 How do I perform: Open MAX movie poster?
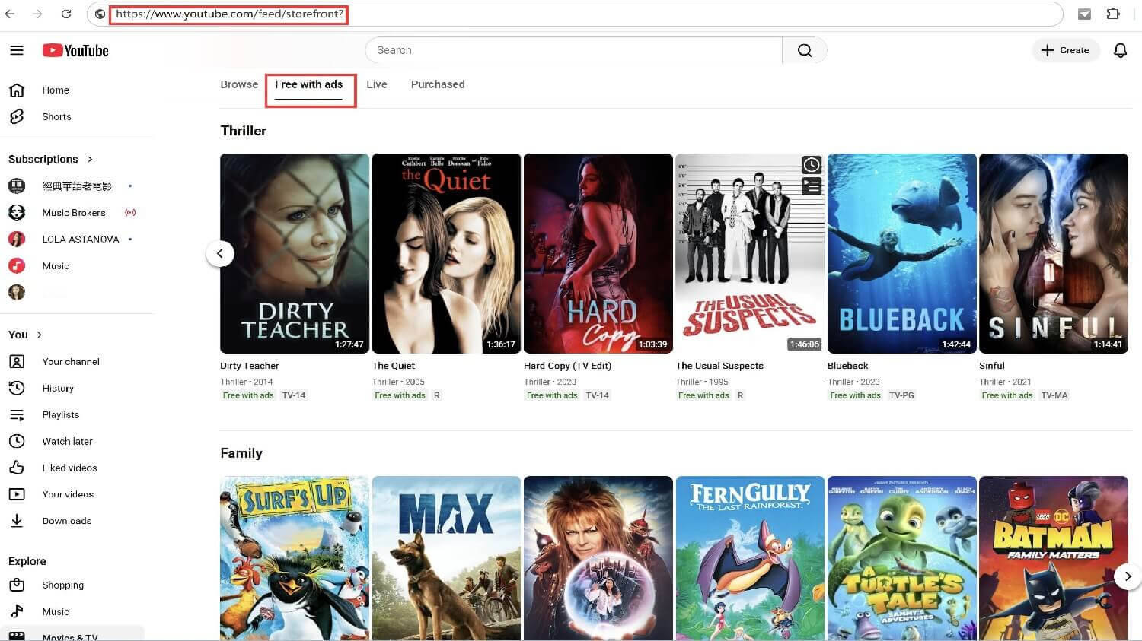pyautogui.click(x=446, y=558)
